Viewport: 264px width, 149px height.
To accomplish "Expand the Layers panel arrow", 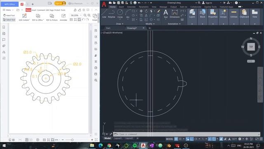I will (x=192, y=24).
